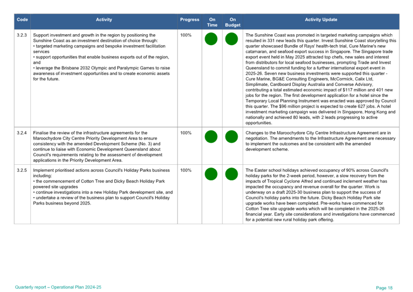The image size is (413, 292).
Task: Click the Holiday Parks row's On Budget indicator
Action: [231, 174]
